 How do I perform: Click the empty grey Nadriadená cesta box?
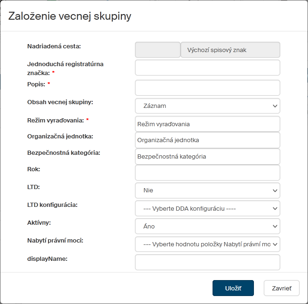click(x=158, y=50)
